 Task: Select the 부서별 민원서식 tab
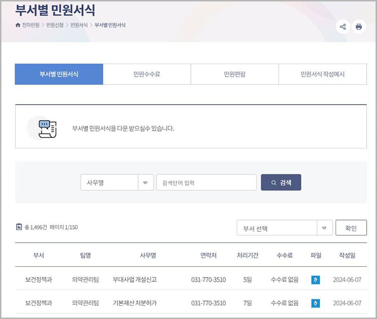(x=59, y=74)
